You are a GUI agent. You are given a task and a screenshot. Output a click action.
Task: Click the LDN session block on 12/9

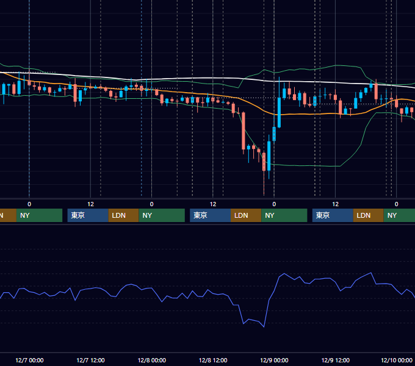(x=369, y=215)
